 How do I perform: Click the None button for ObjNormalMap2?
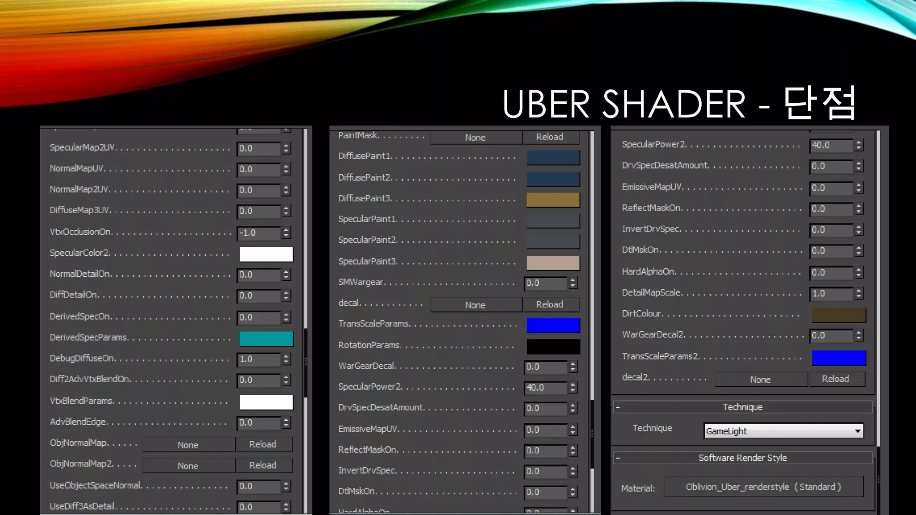click(x=188, y=465)
